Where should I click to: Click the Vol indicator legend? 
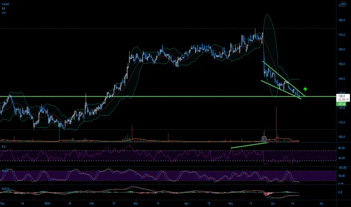4,13
